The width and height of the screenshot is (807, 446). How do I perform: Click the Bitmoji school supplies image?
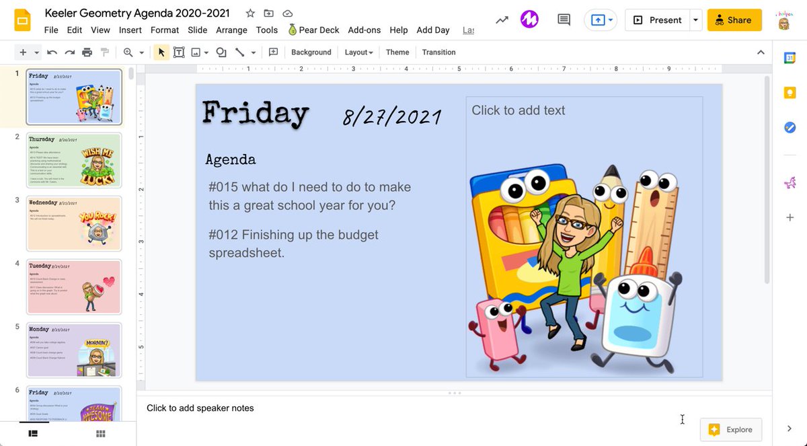click(576, 269)
